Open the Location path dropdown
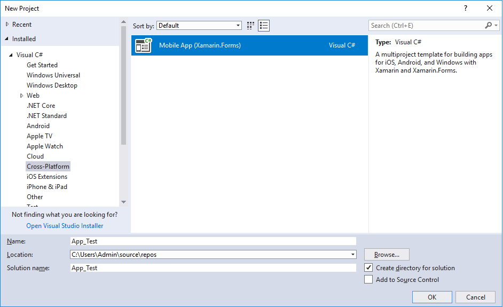The width and height of the screenshot is (503, 307). (352, 254)
